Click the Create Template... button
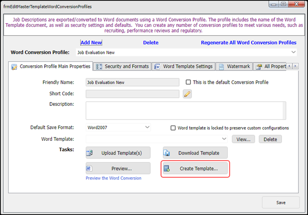 [195, 168]
